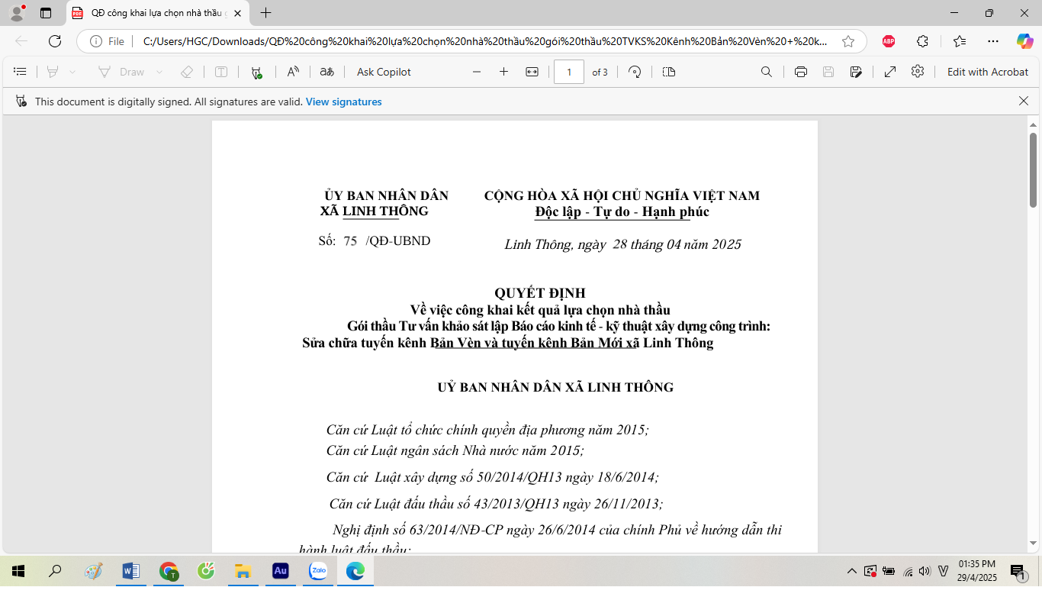
Task: Click Edit with Acrobat
Action: 988,72
